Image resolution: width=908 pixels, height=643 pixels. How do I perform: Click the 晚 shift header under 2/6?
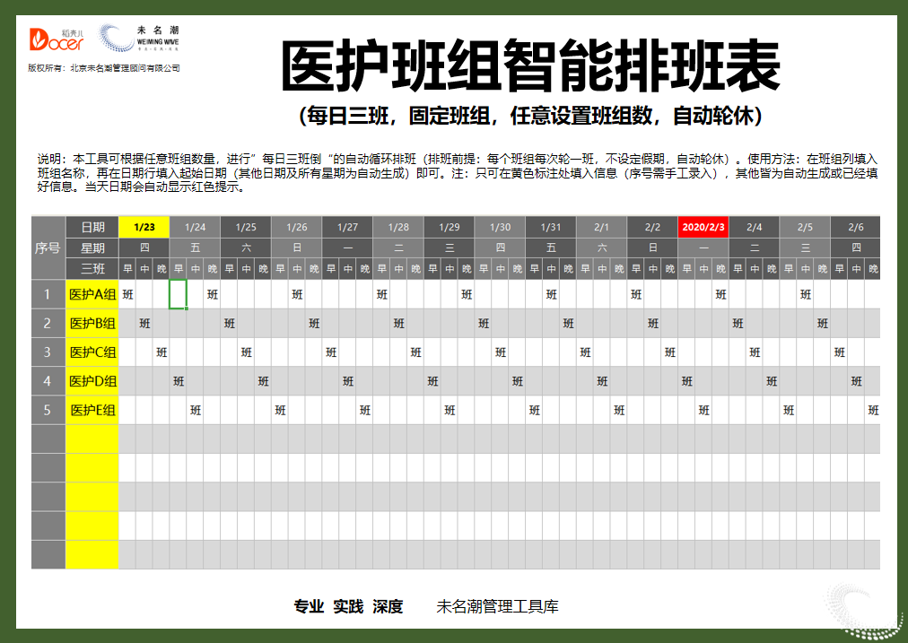point(875,266)
